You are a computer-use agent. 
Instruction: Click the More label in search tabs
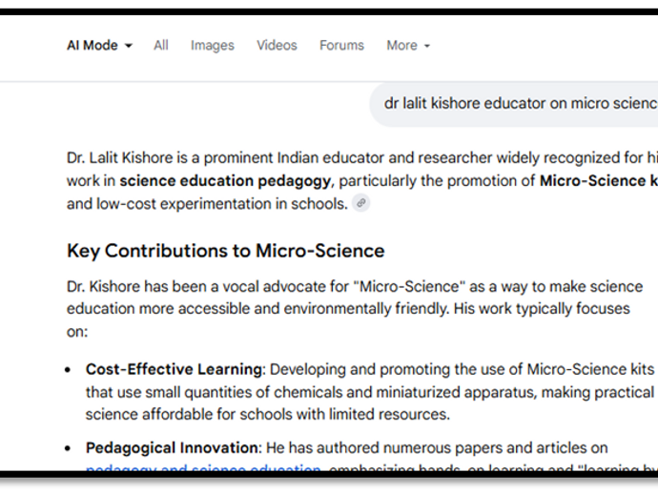click(x=401, y=45)
